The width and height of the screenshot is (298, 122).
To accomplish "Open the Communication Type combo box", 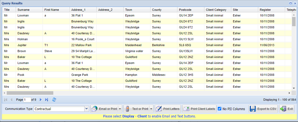I will coord(87,109).
